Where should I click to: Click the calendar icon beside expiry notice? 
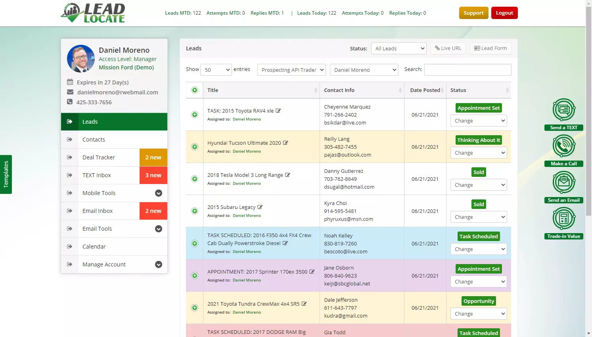coord(70,82)
